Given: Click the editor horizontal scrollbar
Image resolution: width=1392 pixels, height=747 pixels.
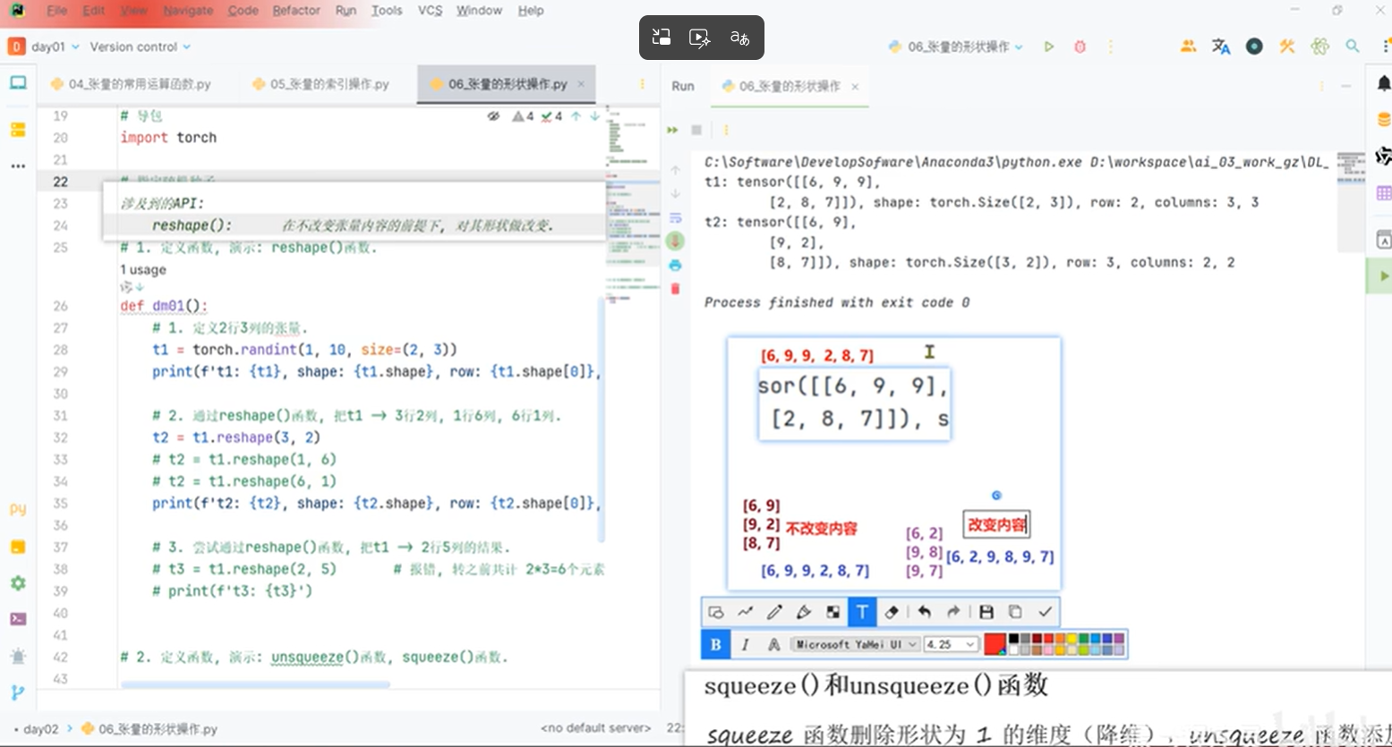Looking at the screenshot, I should (x=255, y=684).
